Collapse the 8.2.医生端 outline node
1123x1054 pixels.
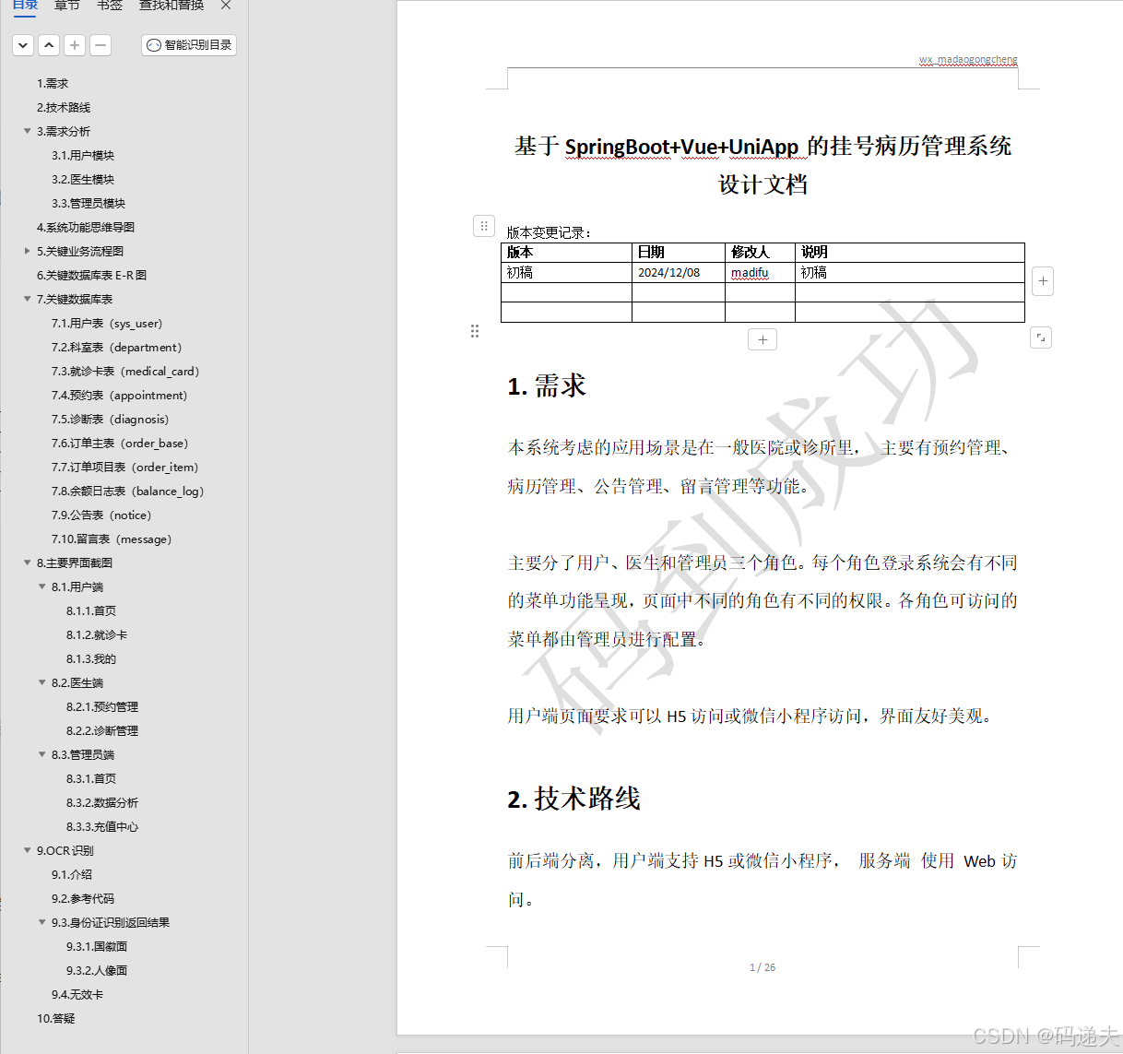pyautogui.click(x=42, y=682)
